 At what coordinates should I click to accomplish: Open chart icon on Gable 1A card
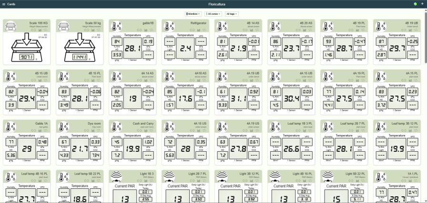[40, 130]
